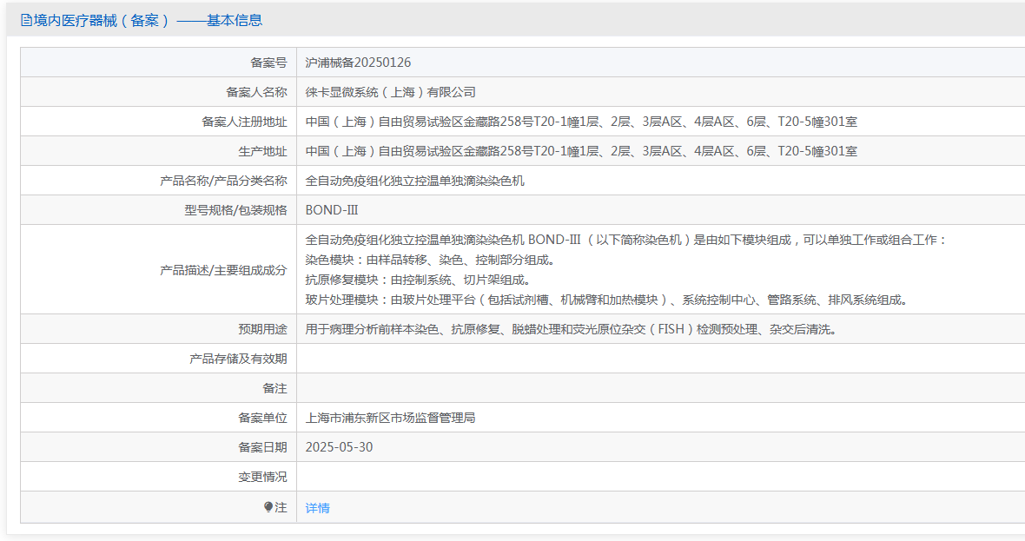The width and height of the screenshot is (1025, 541).
Task: Click the registered address value in 备案人注册地址 row
Action: tap(581, 122)
